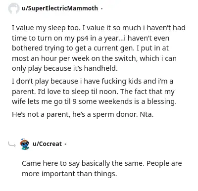This screenshot has height=191, width=198.
Task: Click the word "Nta." ending the comment
Action: [x=147, y=114]
